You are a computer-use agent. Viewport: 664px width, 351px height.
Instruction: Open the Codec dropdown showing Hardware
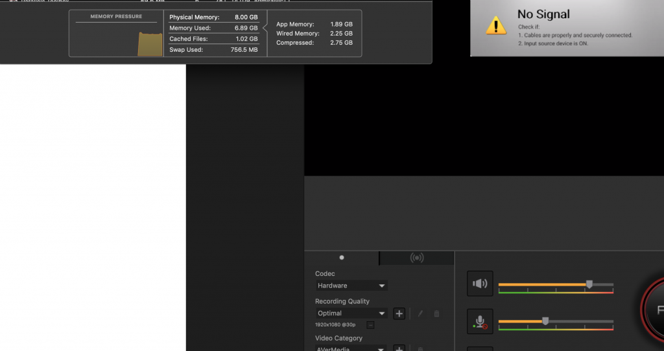(351, 286)
